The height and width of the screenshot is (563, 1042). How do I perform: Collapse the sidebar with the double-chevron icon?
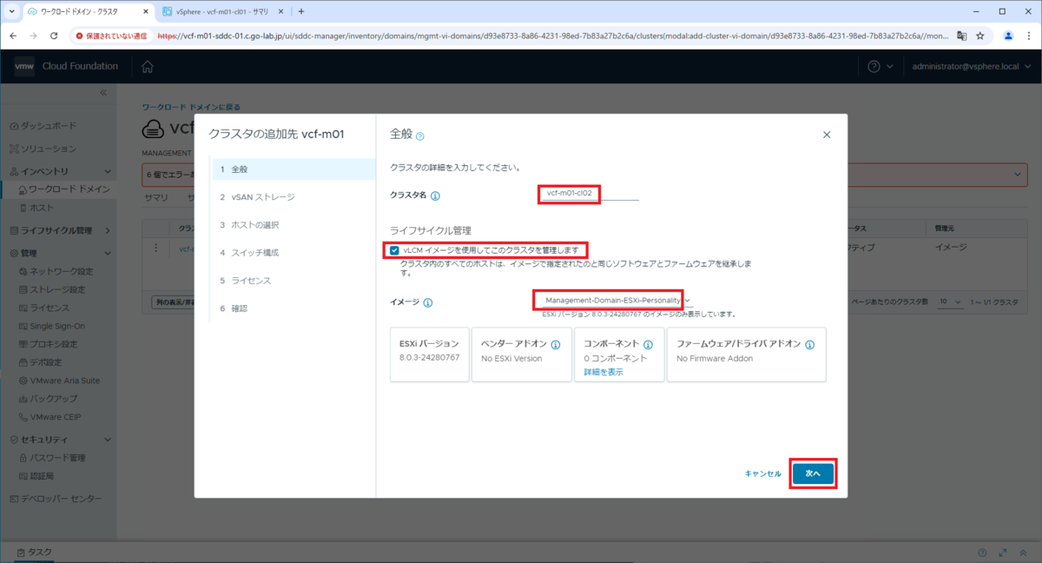point(102,92)
